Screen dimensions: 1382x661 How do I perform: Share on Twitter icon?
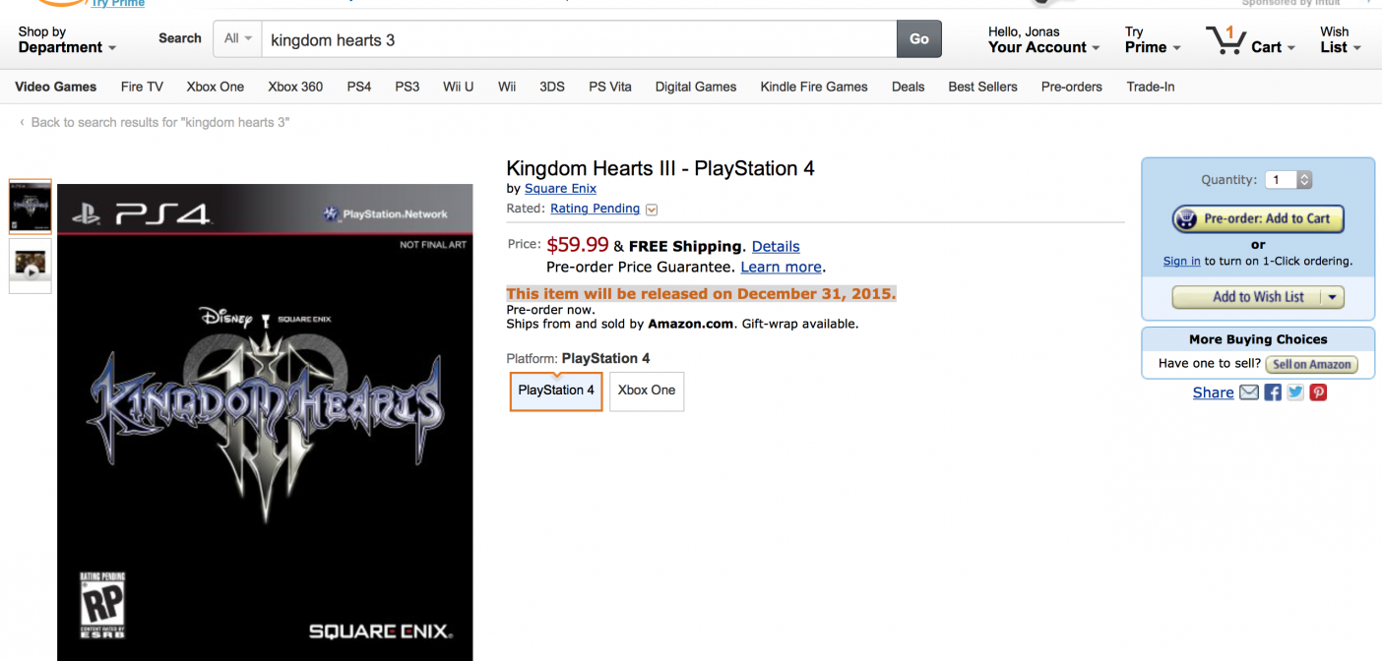pos(1295,392)
